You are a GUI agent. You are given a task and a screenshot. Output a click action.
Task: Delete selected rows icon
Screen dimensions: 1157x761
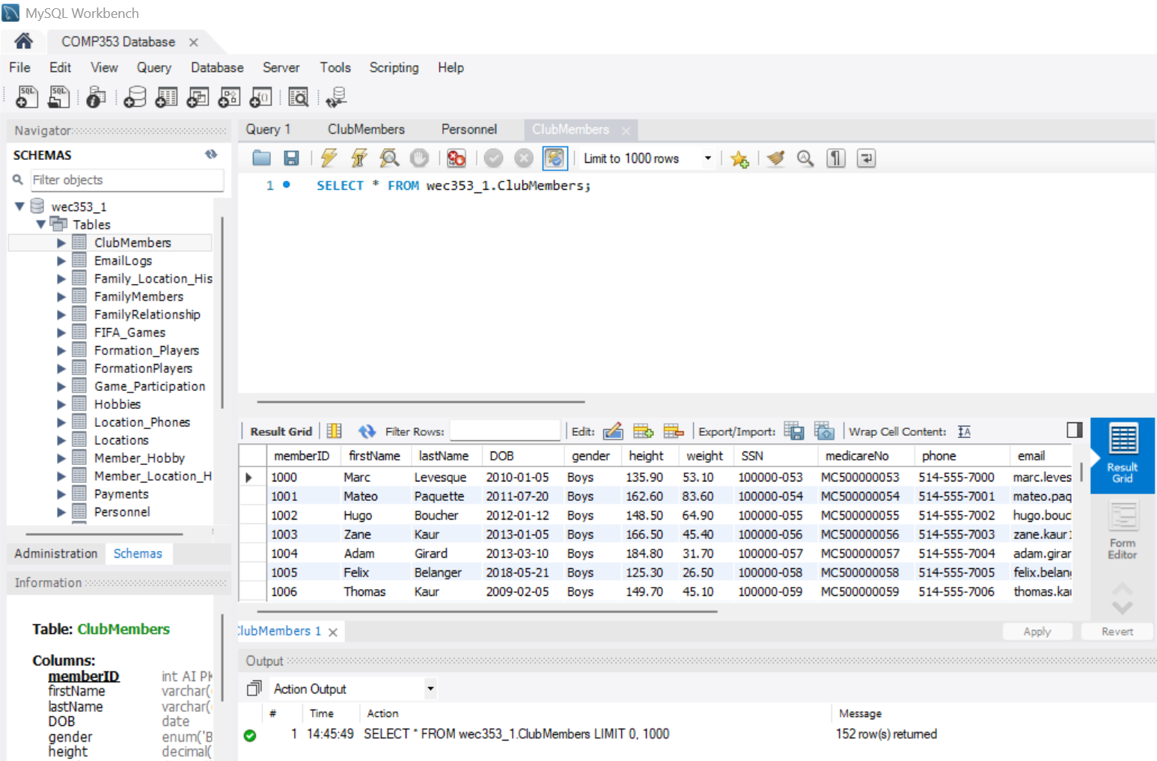pos(674,431)
